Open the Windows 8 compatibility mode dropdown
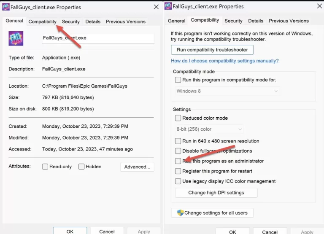Image resolution: width=324 pixels, height=234 pixels. (227, 91)
